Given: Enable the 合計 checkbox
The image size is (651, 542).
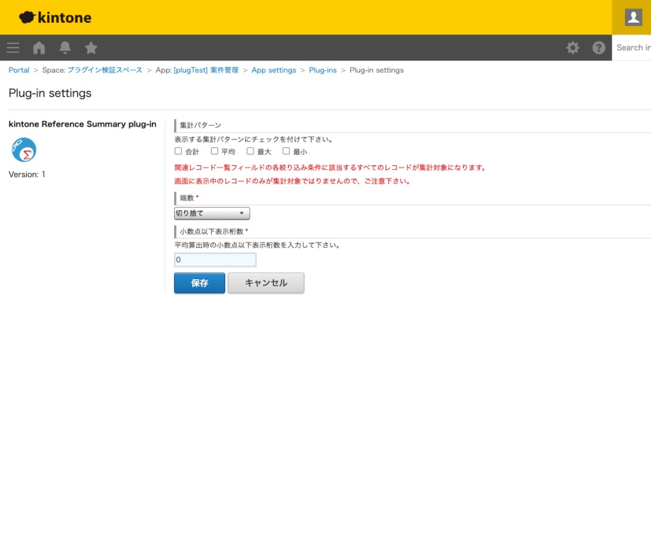Looking at the screenshot, I should (x=178, y=151).
